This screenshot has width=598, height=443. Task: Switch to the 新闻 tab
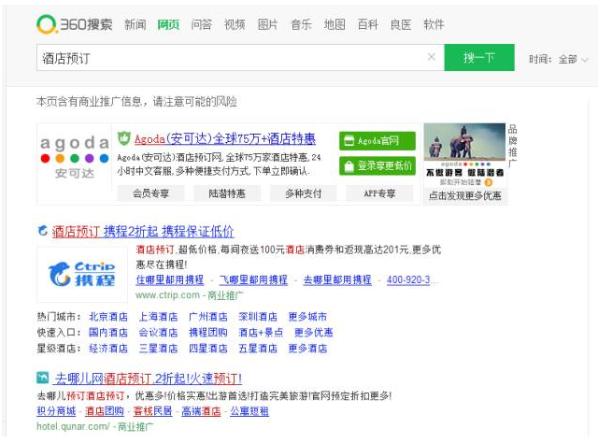click(x=135, y=25)
